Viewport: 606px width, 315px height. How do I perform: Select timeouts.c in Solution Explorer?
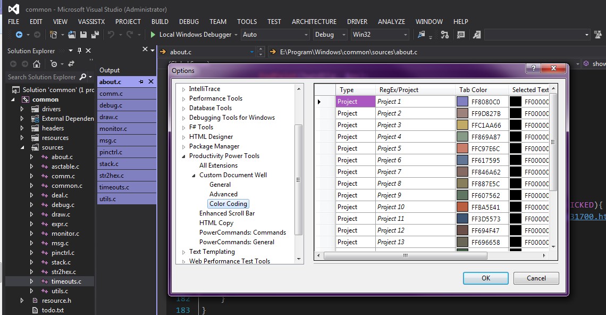click(x=66, y=281)
